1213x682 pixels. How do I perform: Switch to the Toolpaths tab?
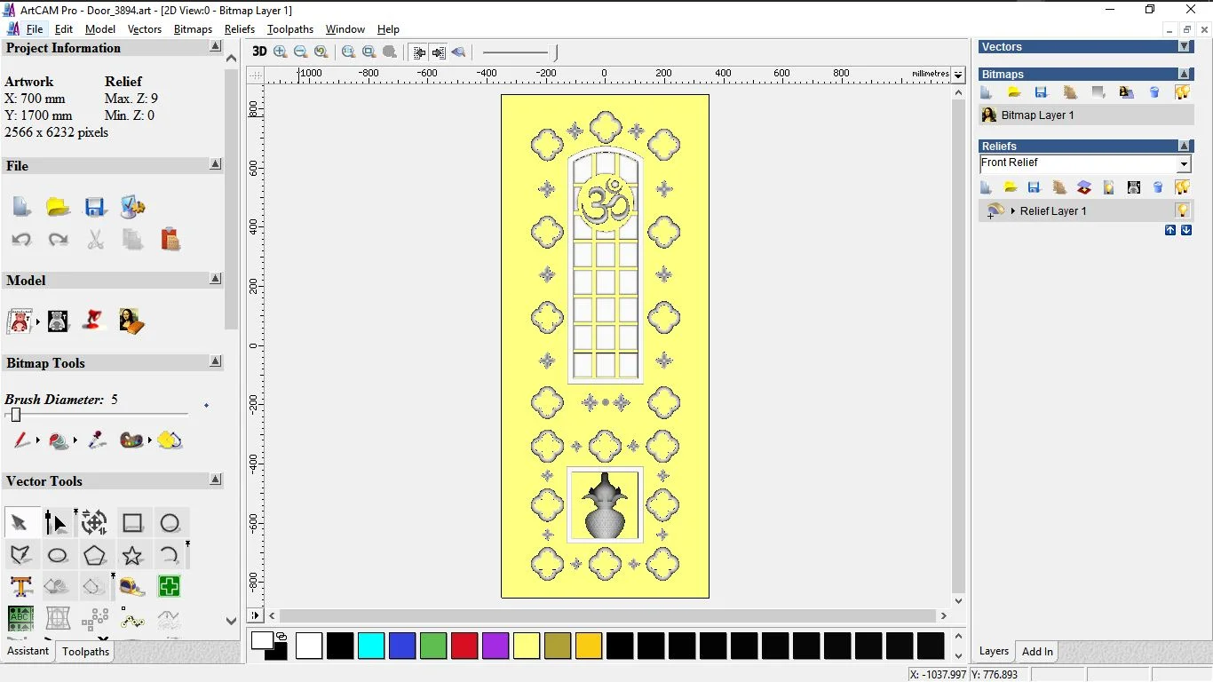[86, 652]
